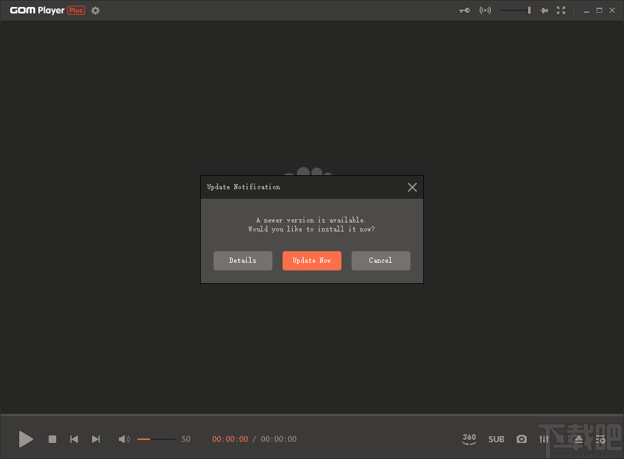624x459 pixels.
Task: Open the playlist panel
Action: click(x=600, y=439)
